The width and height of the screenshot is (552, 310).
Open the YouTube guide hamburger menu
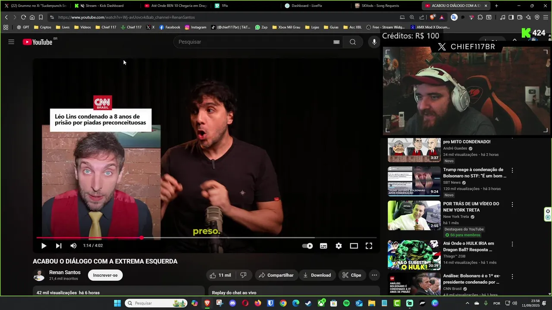point(11,42)
